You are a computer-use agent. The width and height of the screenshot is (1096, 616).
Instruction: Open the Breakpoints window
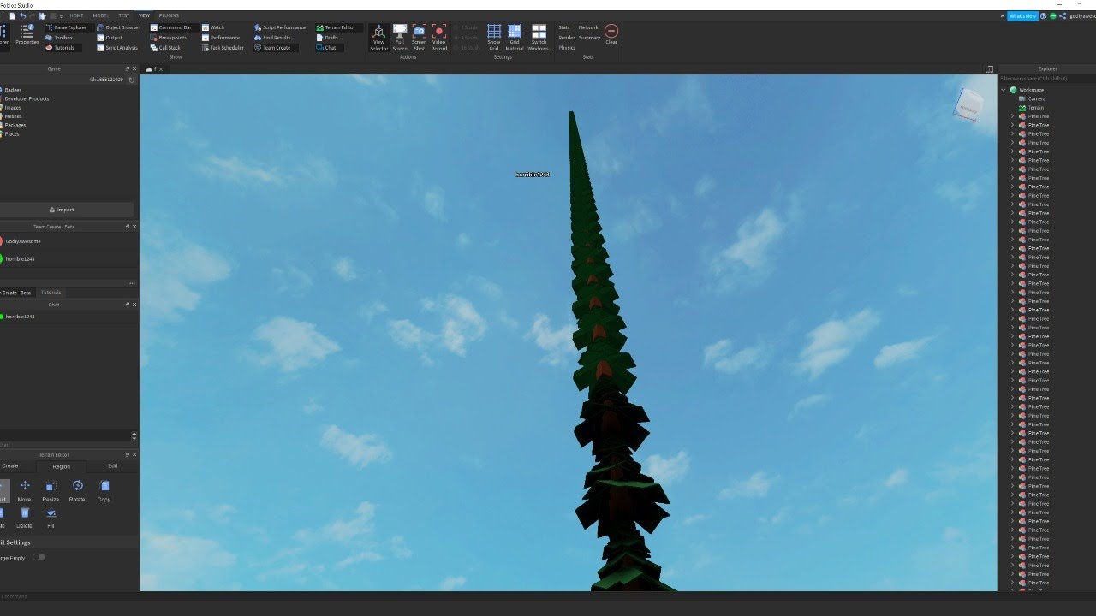tap(169, 38)
